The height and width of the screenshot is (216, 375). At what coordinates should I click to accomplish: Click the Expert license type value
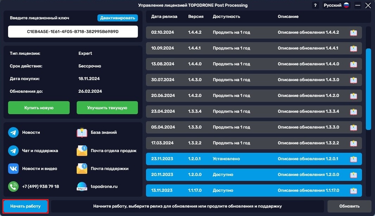click(x=85, y=53)
